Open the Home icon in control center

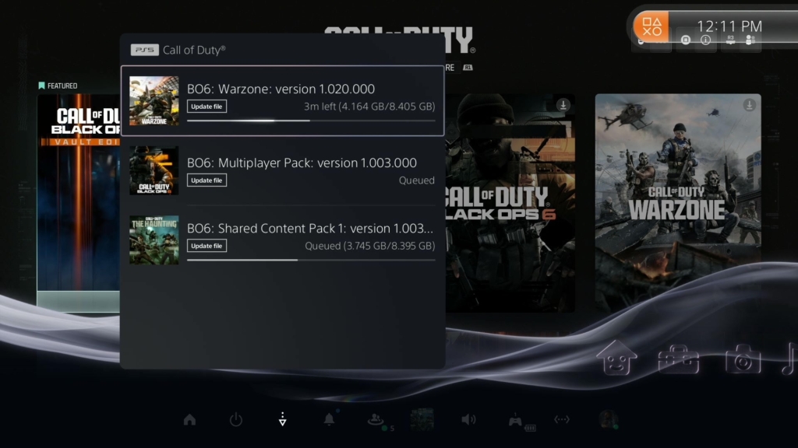(x=189, y=420)
